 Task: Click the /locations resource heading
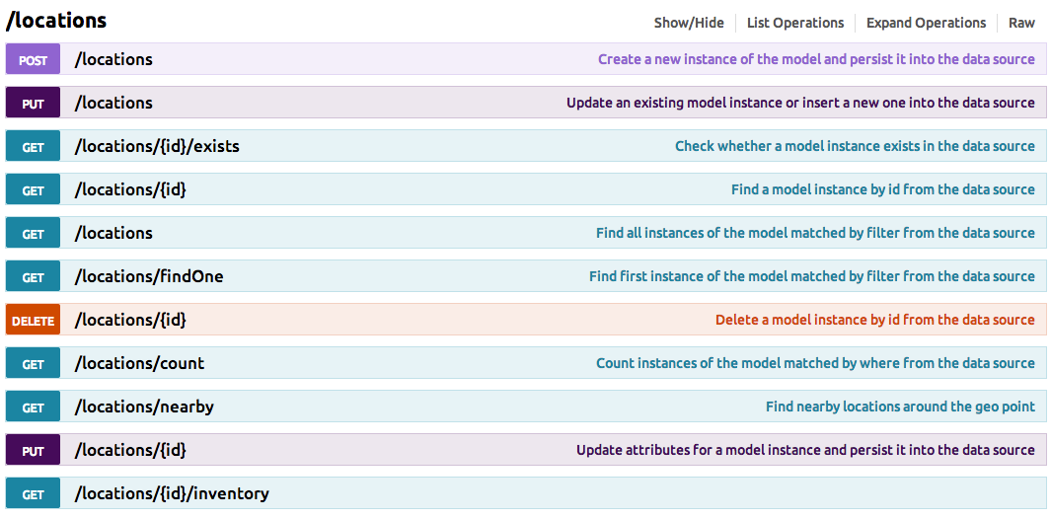[56, 21]
